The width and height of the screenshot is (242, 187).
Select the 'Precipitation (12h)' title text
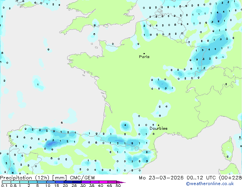click(x=25, y=178)
